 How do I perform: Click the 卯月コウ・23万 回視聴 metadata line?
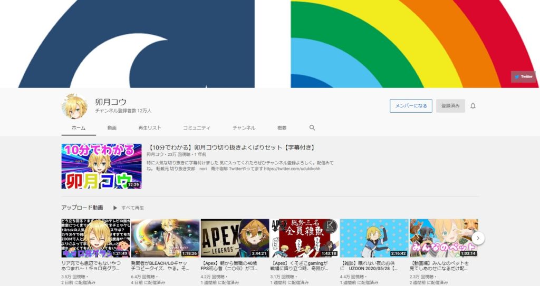177,154
